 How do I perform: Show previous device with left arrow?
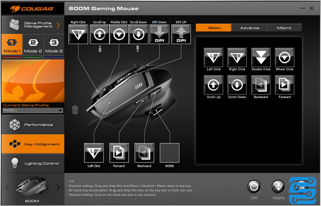pos(7,187)
